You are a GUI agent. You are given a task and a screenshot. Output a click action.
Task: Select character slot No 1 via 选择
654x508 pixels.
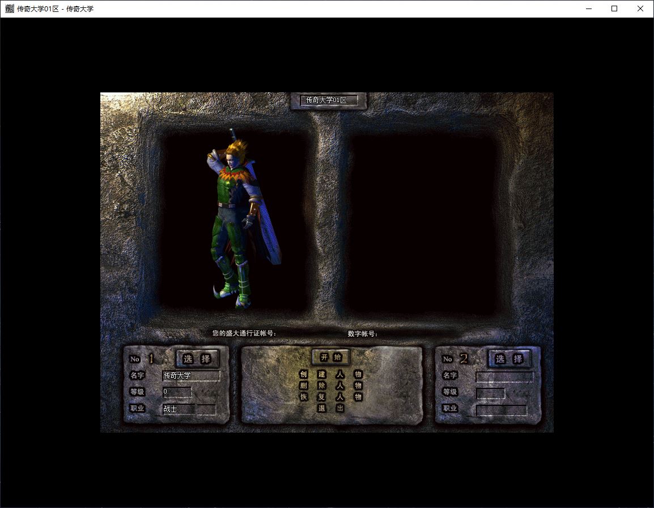[x=197, y=359]
